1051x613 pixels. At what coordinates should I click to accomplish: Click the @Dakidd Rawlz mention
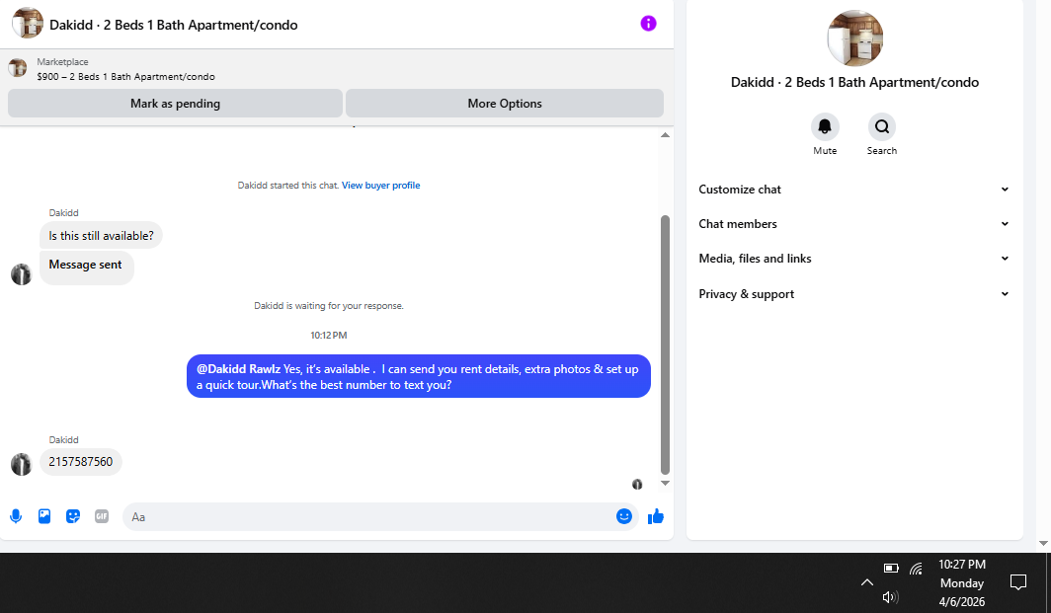[x=239, y=369]
